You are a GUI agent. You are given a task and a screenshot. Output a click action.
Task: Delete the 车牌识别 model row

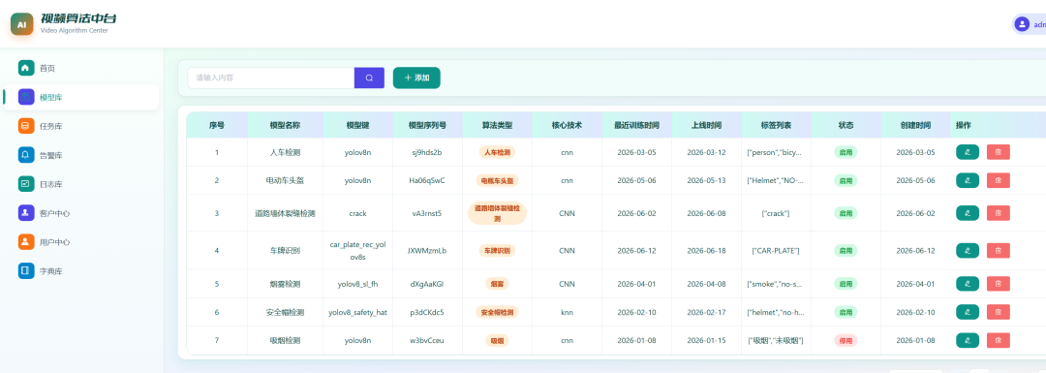click(x=998, y=250)
